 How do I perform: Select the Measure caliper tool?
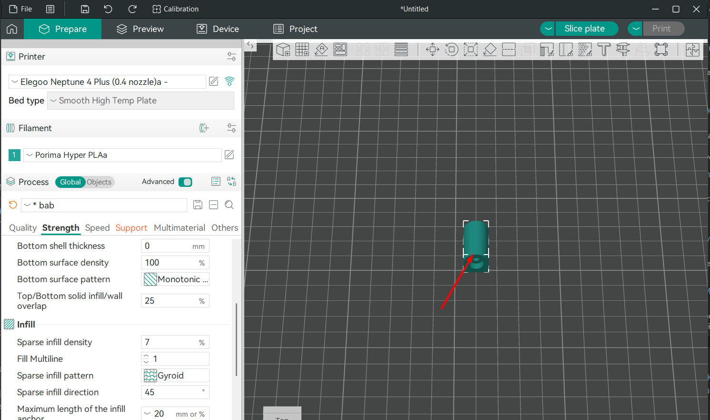623,50
